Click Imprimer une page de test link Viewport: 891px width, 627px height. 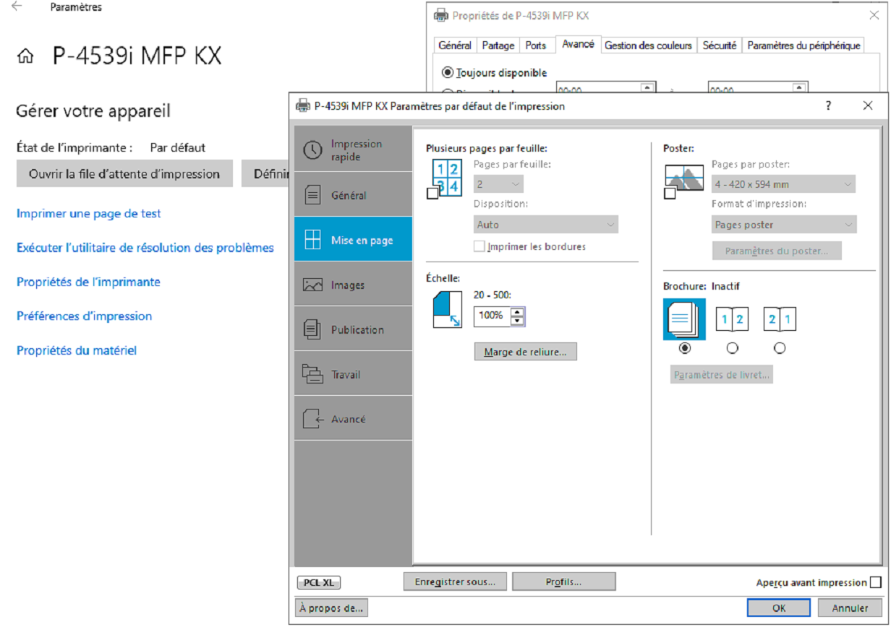click(x=89, y=213)
